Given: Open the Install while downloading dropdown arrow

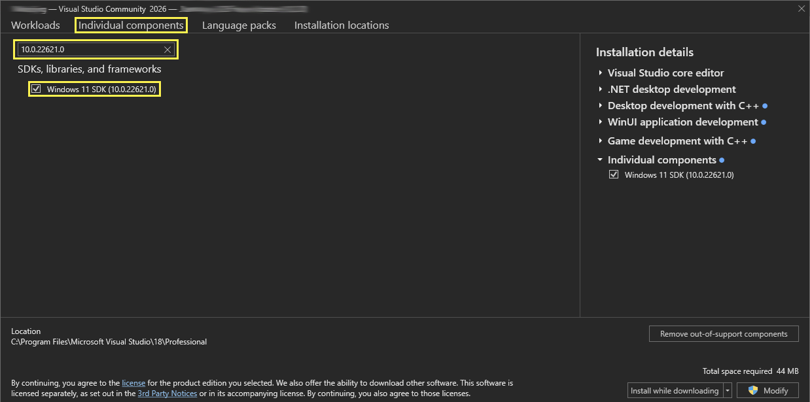Looking at the screenshot, I should [x=728, y=391].
